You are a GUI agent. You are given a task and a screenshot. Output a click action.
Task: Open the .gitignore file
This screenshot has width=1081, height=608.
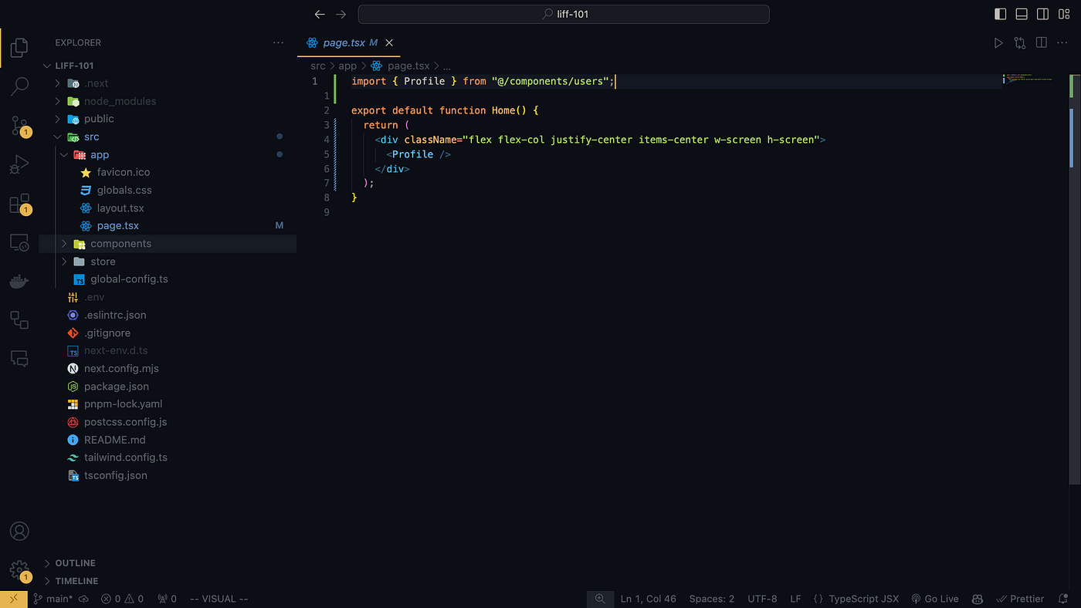[x=168, y=333]
